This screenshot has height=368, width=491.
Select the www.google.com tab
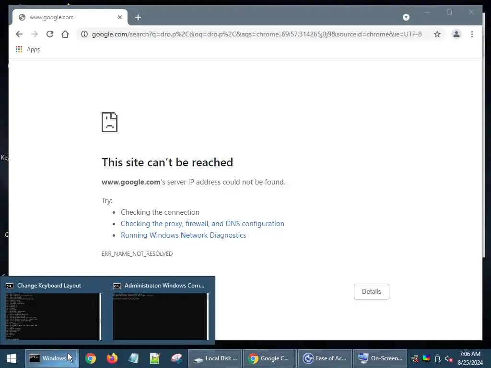pyautogui.click(x=70, y=17)
